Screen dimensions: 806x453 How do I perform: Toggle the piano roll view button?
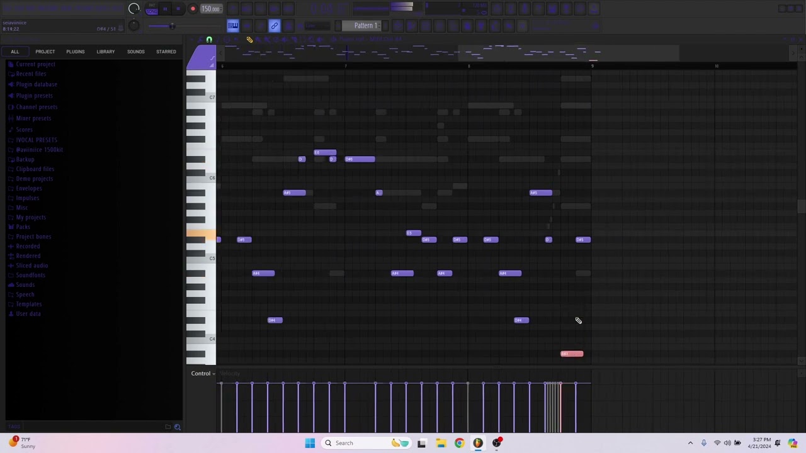coord(233,26)
